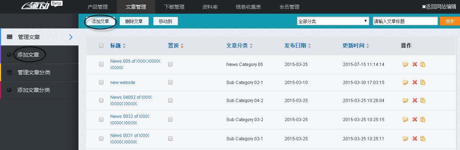
Task: Sort by the 发布日期 column header
Action: pos(298,46)
